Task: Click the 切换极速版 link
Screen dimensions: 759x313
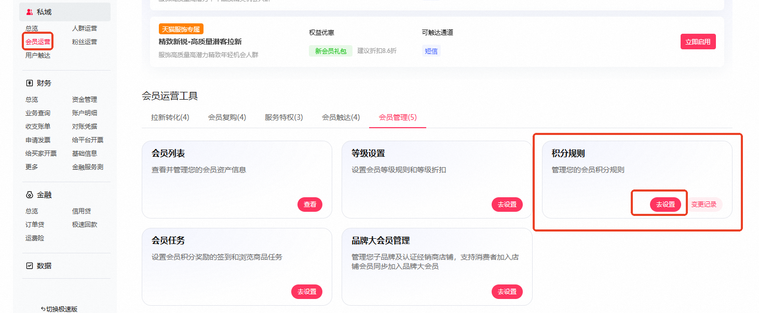Action: (x=62, y=309)
